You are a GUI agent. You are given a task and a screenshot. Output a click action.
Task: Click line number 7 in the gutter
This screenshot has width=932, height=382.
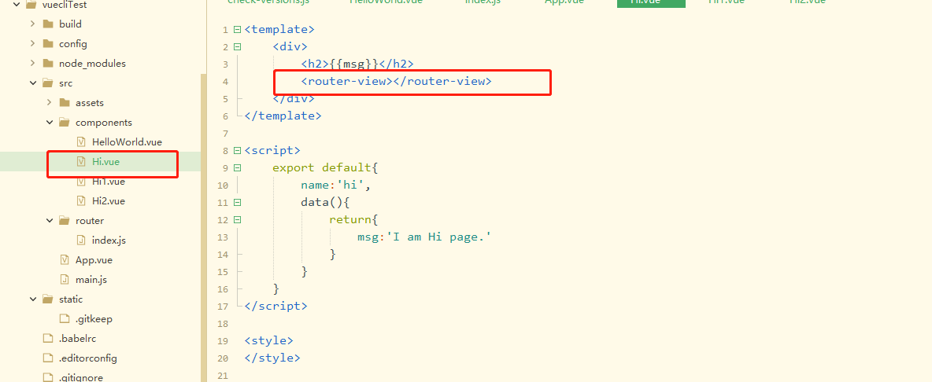click(225, 134)
